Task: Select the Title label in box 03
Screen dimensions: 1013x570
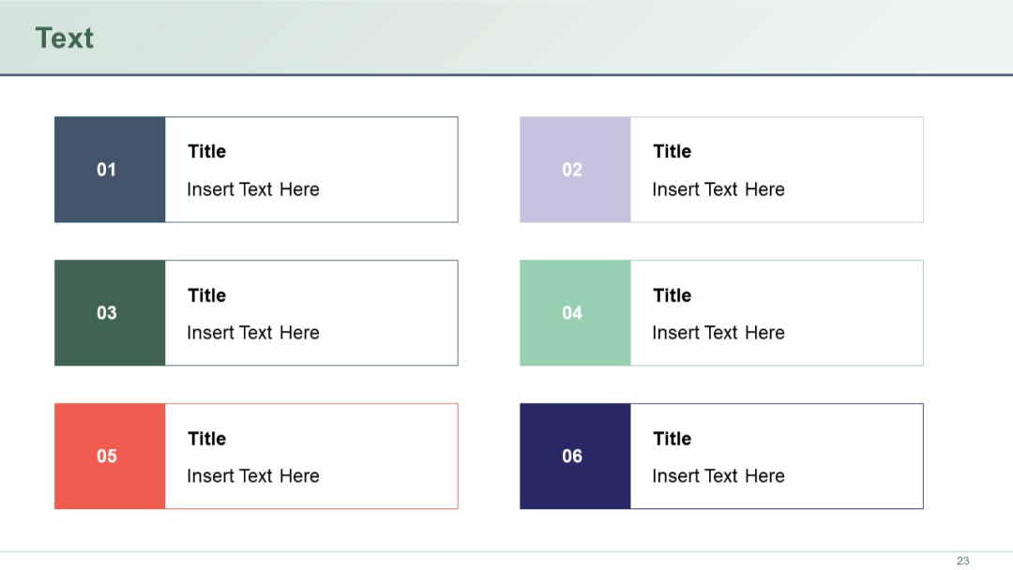Action: coord(205,295)
